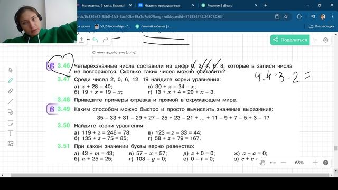338x190 pixels.
Task: Open the Chrome three-dot menu
Action: click(x=332, y=16)
